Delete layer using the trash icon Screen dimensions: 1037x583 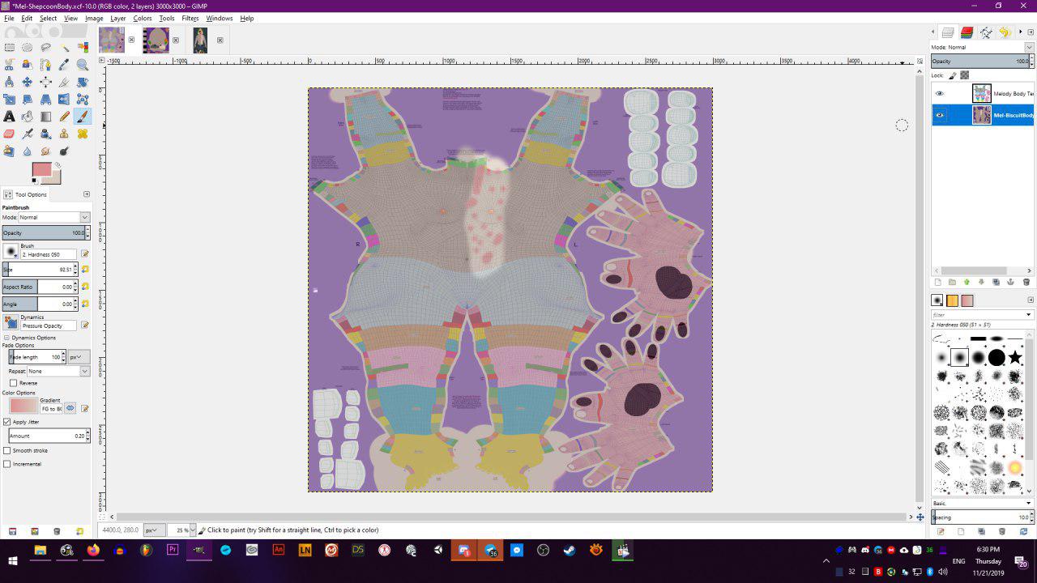[1026, 282]
